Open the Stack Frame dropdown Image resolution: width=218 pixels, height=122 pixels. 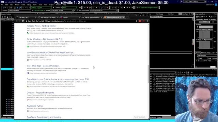tap(104, 11)
